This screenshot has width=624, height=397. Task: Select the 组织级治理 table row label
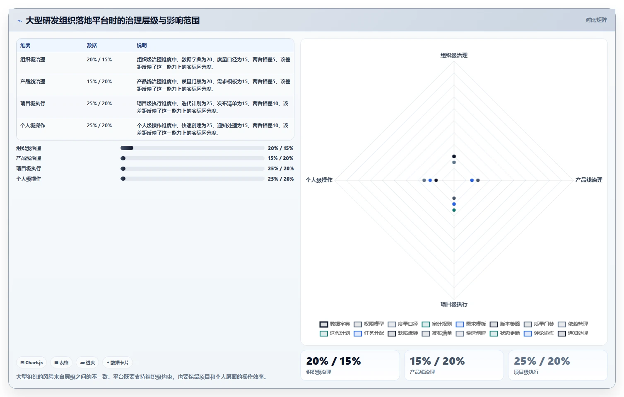click(x=33, y=60)
